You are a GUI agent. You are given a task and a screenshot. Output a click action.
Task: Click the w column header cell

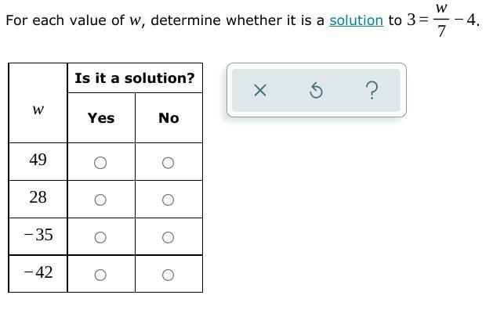(38, 110)
